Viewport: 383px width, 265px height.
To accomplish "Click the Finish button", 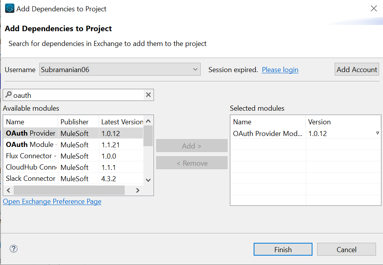I will point(283,249).
